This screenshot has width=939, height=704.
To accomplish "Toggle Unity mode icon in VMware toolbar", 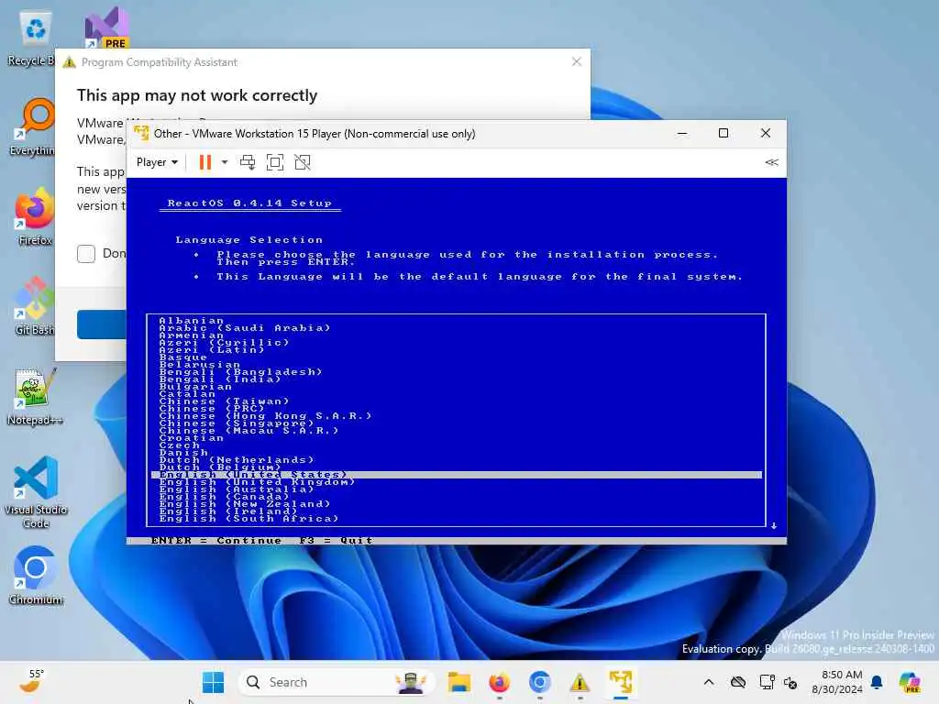I will pyautogui.click(x=303, y=162).
